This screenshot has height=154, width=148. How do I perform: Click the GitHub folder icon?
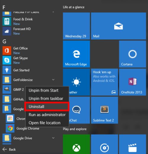click(x=7, y=99)
